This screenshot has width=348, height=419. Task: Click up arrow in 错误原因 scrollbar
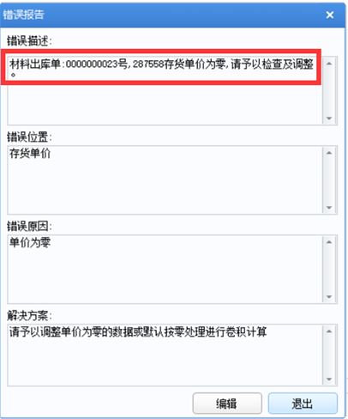pos(329,242)
